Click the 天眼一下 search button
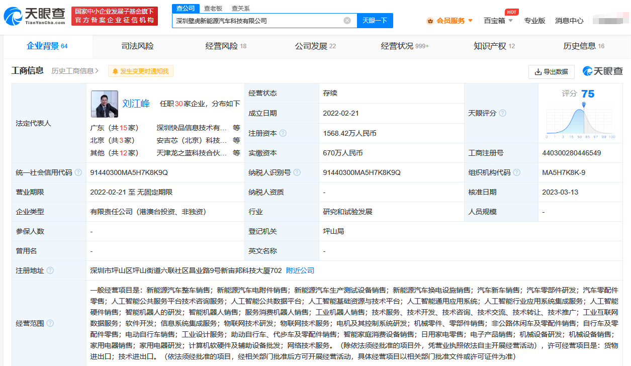The height and width of the screenshot is (366, 631). [375, 21]
